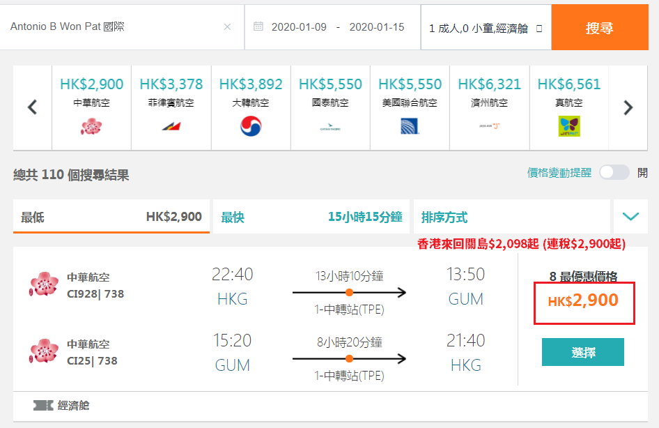
Task: Clear the Antonio B Won Pat airport field
Action: pos(227,27)
